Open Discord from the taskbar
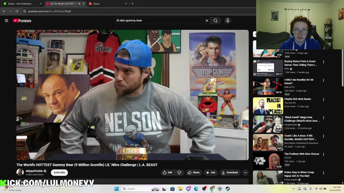This screenshot has height=193, width=344. click(x=188, y=189)
